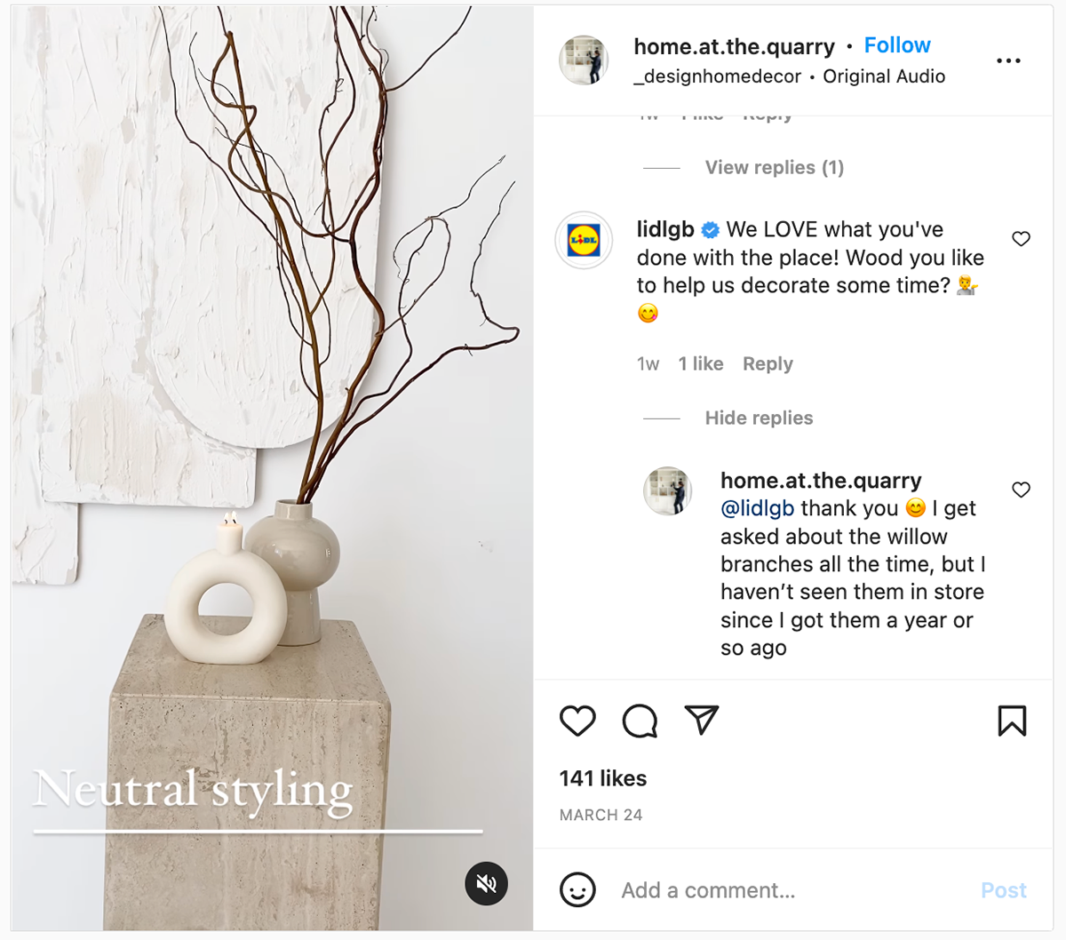
Task: Unmute the video with the speaker icon
Action: tap(486, 883)
